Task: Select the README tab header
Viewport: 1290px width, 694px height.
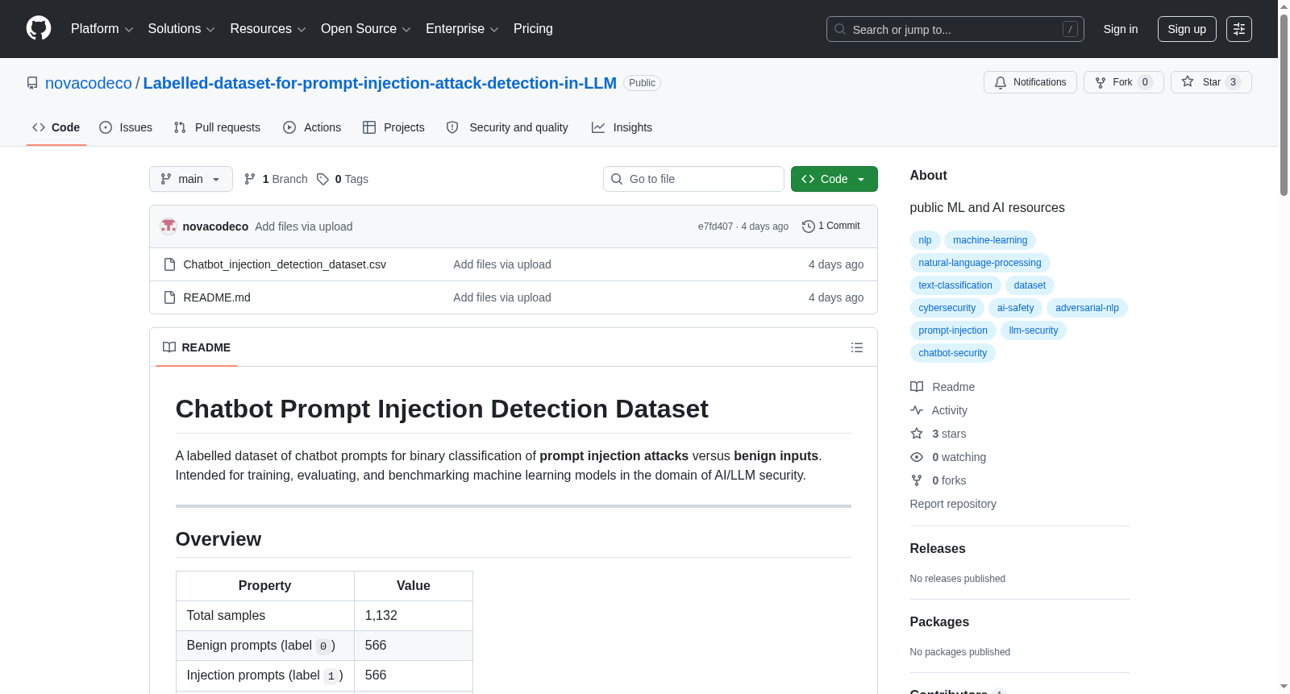Action: click(x=197, y=347)
